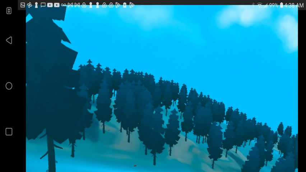Tap the battery icon beside the clock
Viewport: 306px width, 172px height.
tap(282, 5)
